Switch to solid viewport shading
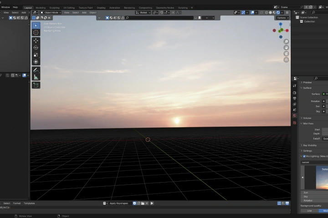328x218 pixels. tap(270, 13)
